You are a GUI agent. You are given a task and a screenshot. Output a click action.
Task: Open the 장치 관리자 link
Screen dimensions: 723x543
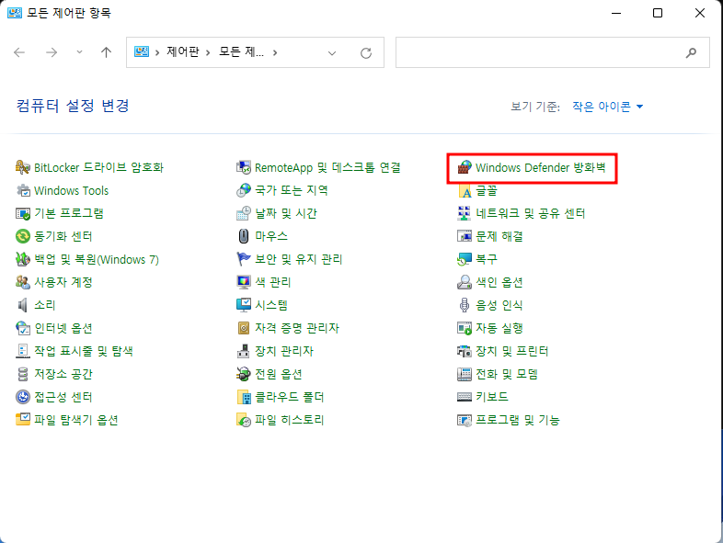284,351
